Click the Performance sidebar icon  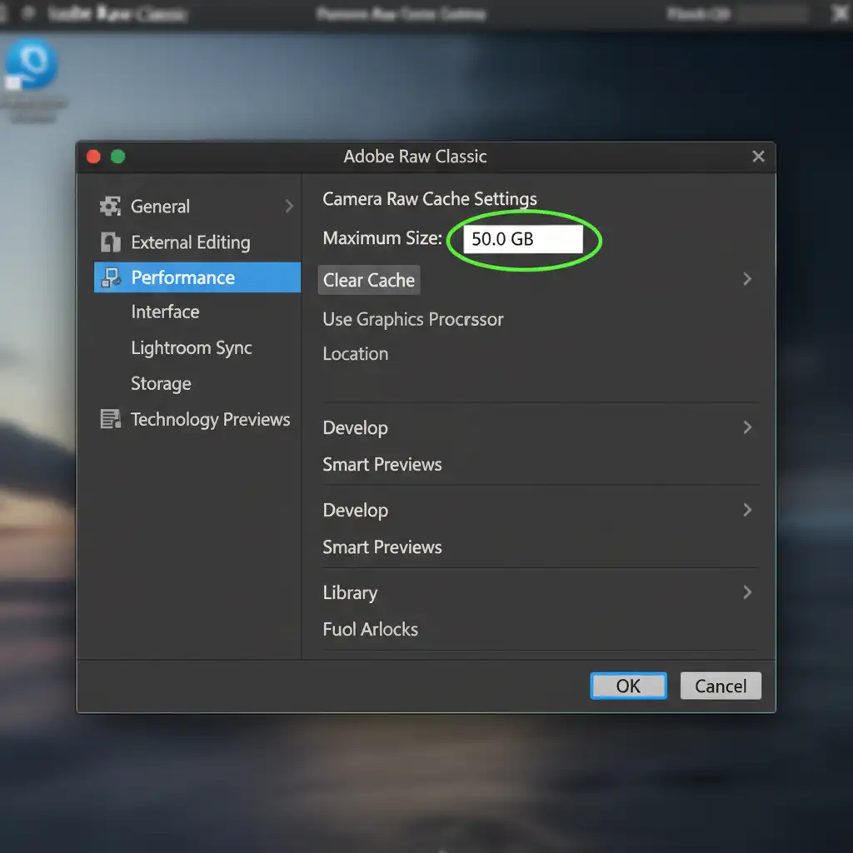(109, 277)
